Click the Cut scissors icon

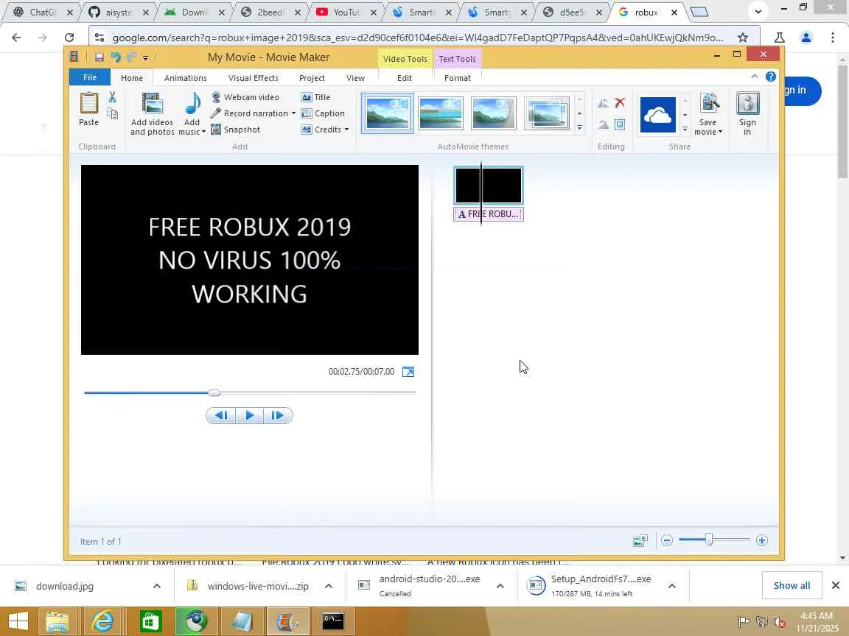(x=112, y=97)
